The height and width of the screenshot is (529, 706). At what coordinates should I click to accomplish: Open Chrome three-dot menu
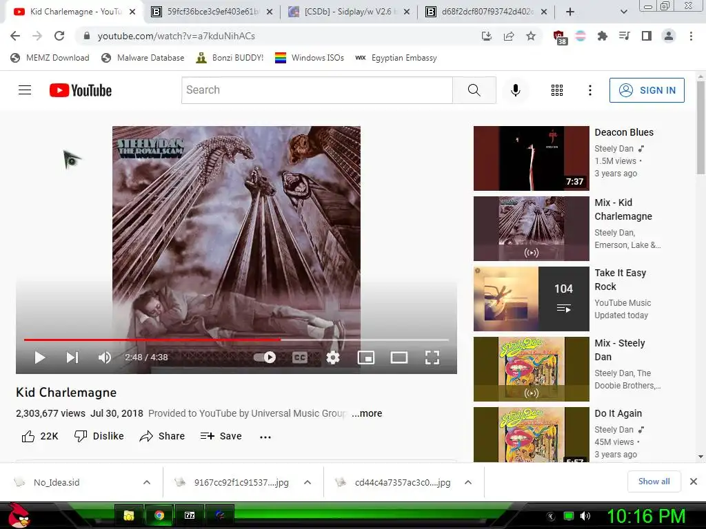691,36
